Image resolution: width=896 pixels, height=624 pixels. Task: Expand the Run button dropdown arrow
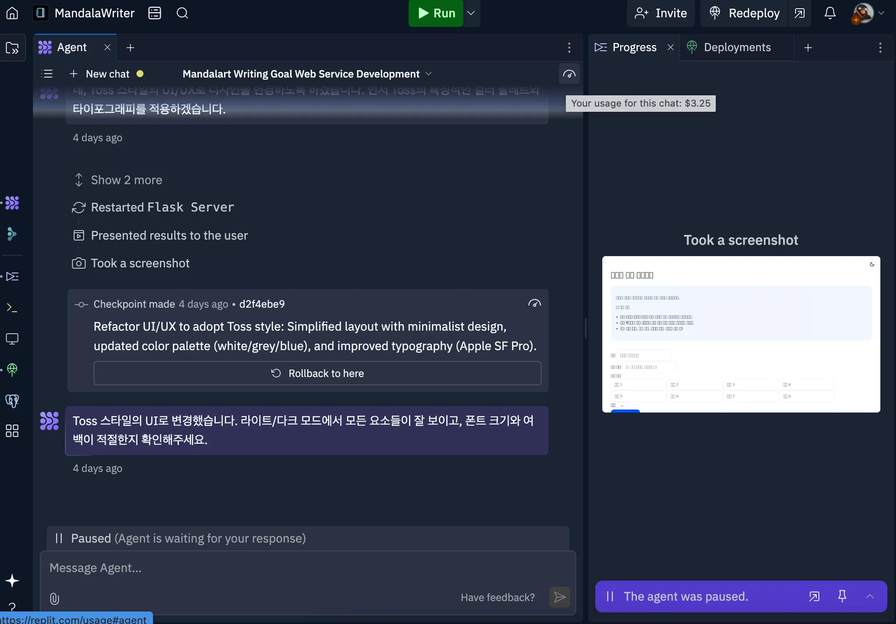click(x=471, y=13)
